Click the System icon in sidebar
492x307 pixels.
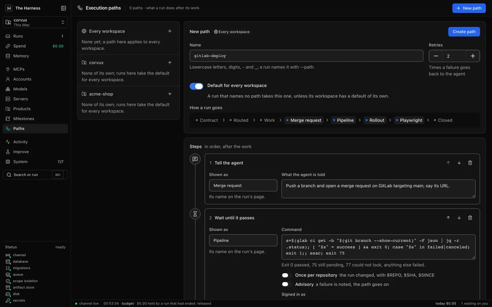point(8,162)
